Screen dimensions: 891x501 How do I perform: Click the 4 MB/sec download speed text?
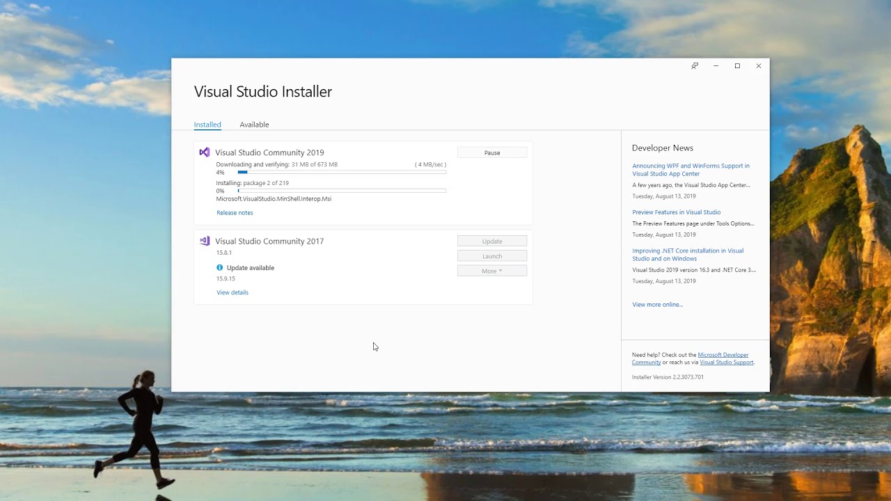click(x=431, y=165)
